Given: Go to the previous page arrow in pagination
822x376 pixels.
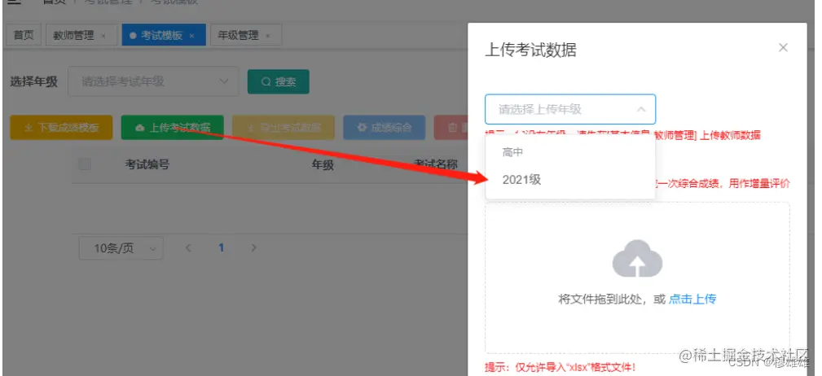Looking at the screenshot, I should pyautogui.click(x=188, y=247).
